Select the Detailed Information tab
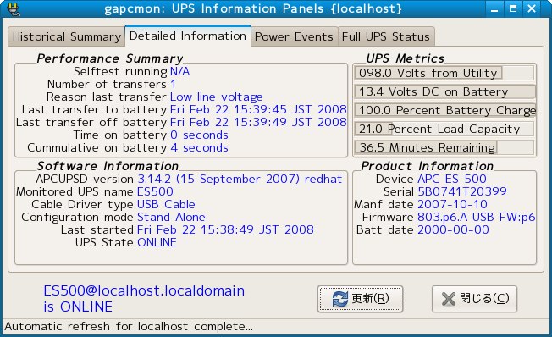Image resolution: width=552 pixels, height=337 pixels. coord(188,36)
